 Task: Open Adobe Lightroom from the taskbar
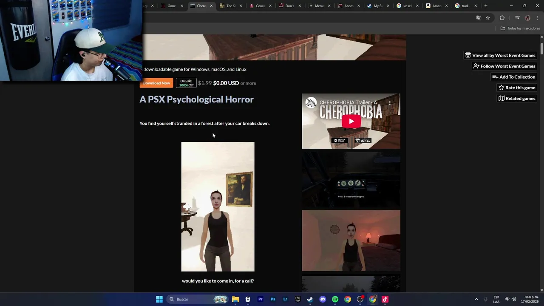coord(285,299)
